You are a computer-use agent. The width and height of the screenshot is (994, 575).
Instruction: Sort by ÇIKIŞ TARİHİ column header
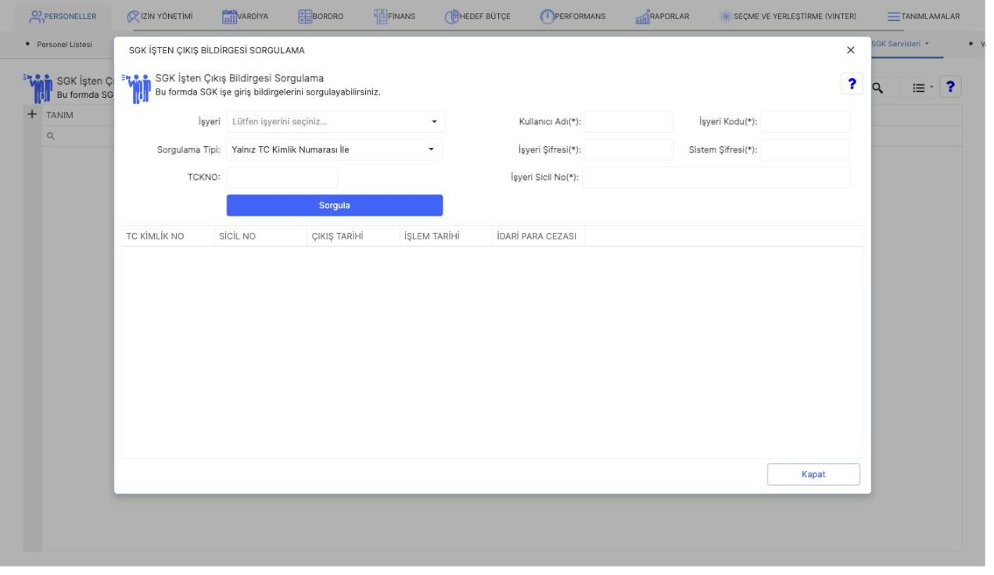pos(352,236)
